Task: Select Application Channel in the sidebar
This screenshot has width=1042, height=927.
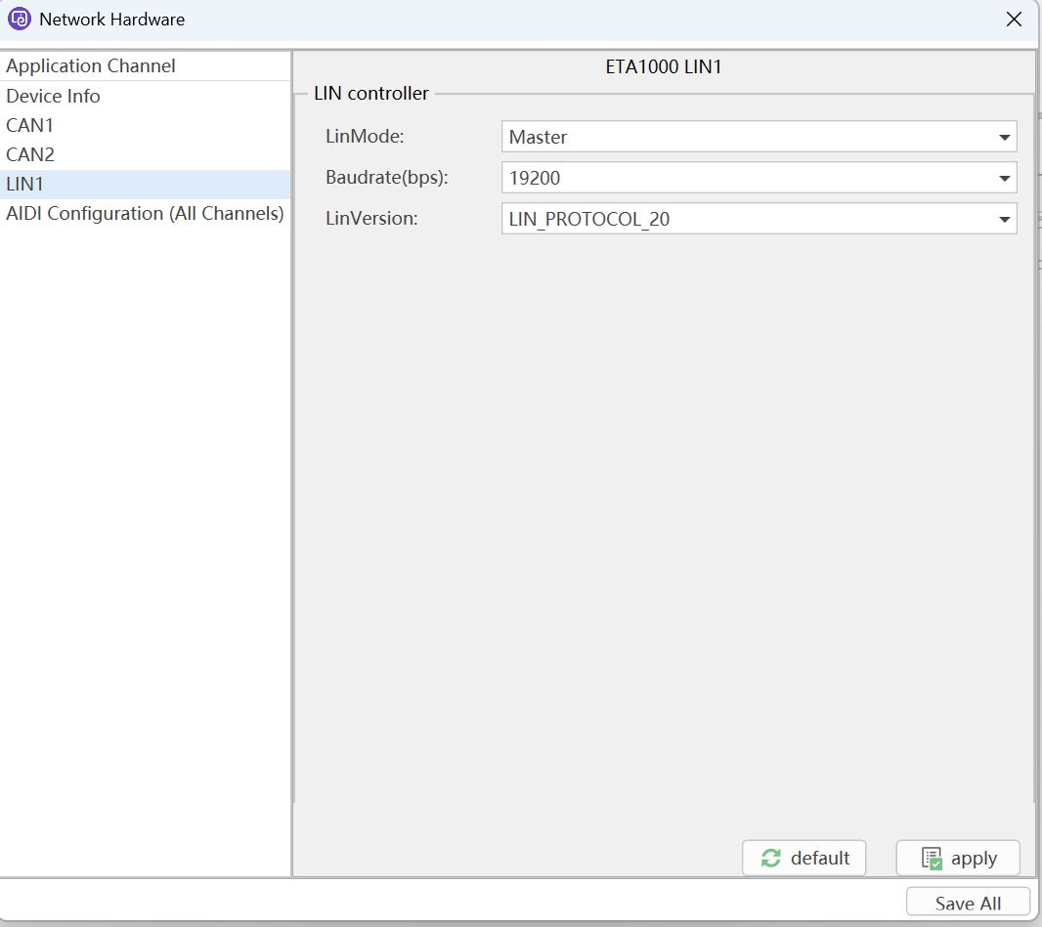Action: (x=91, y=66)
